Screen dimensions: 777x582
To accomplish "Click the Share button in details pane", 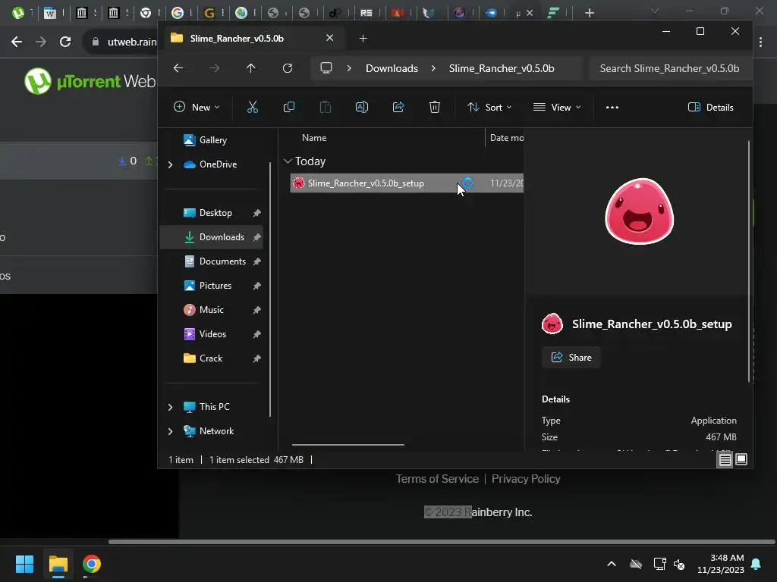I will pyautogui.click(x=571, y=358).
